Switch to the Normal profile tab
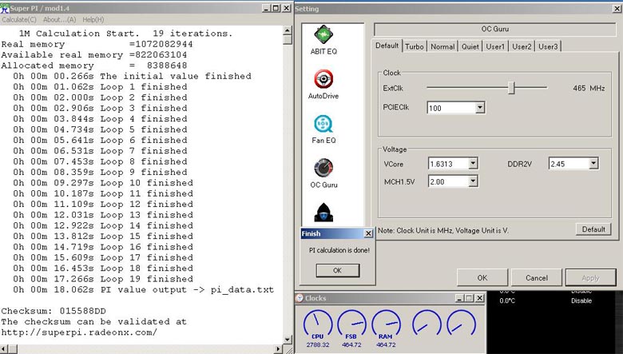Screen dimensions: 623x354 click(x=442, y=46)
